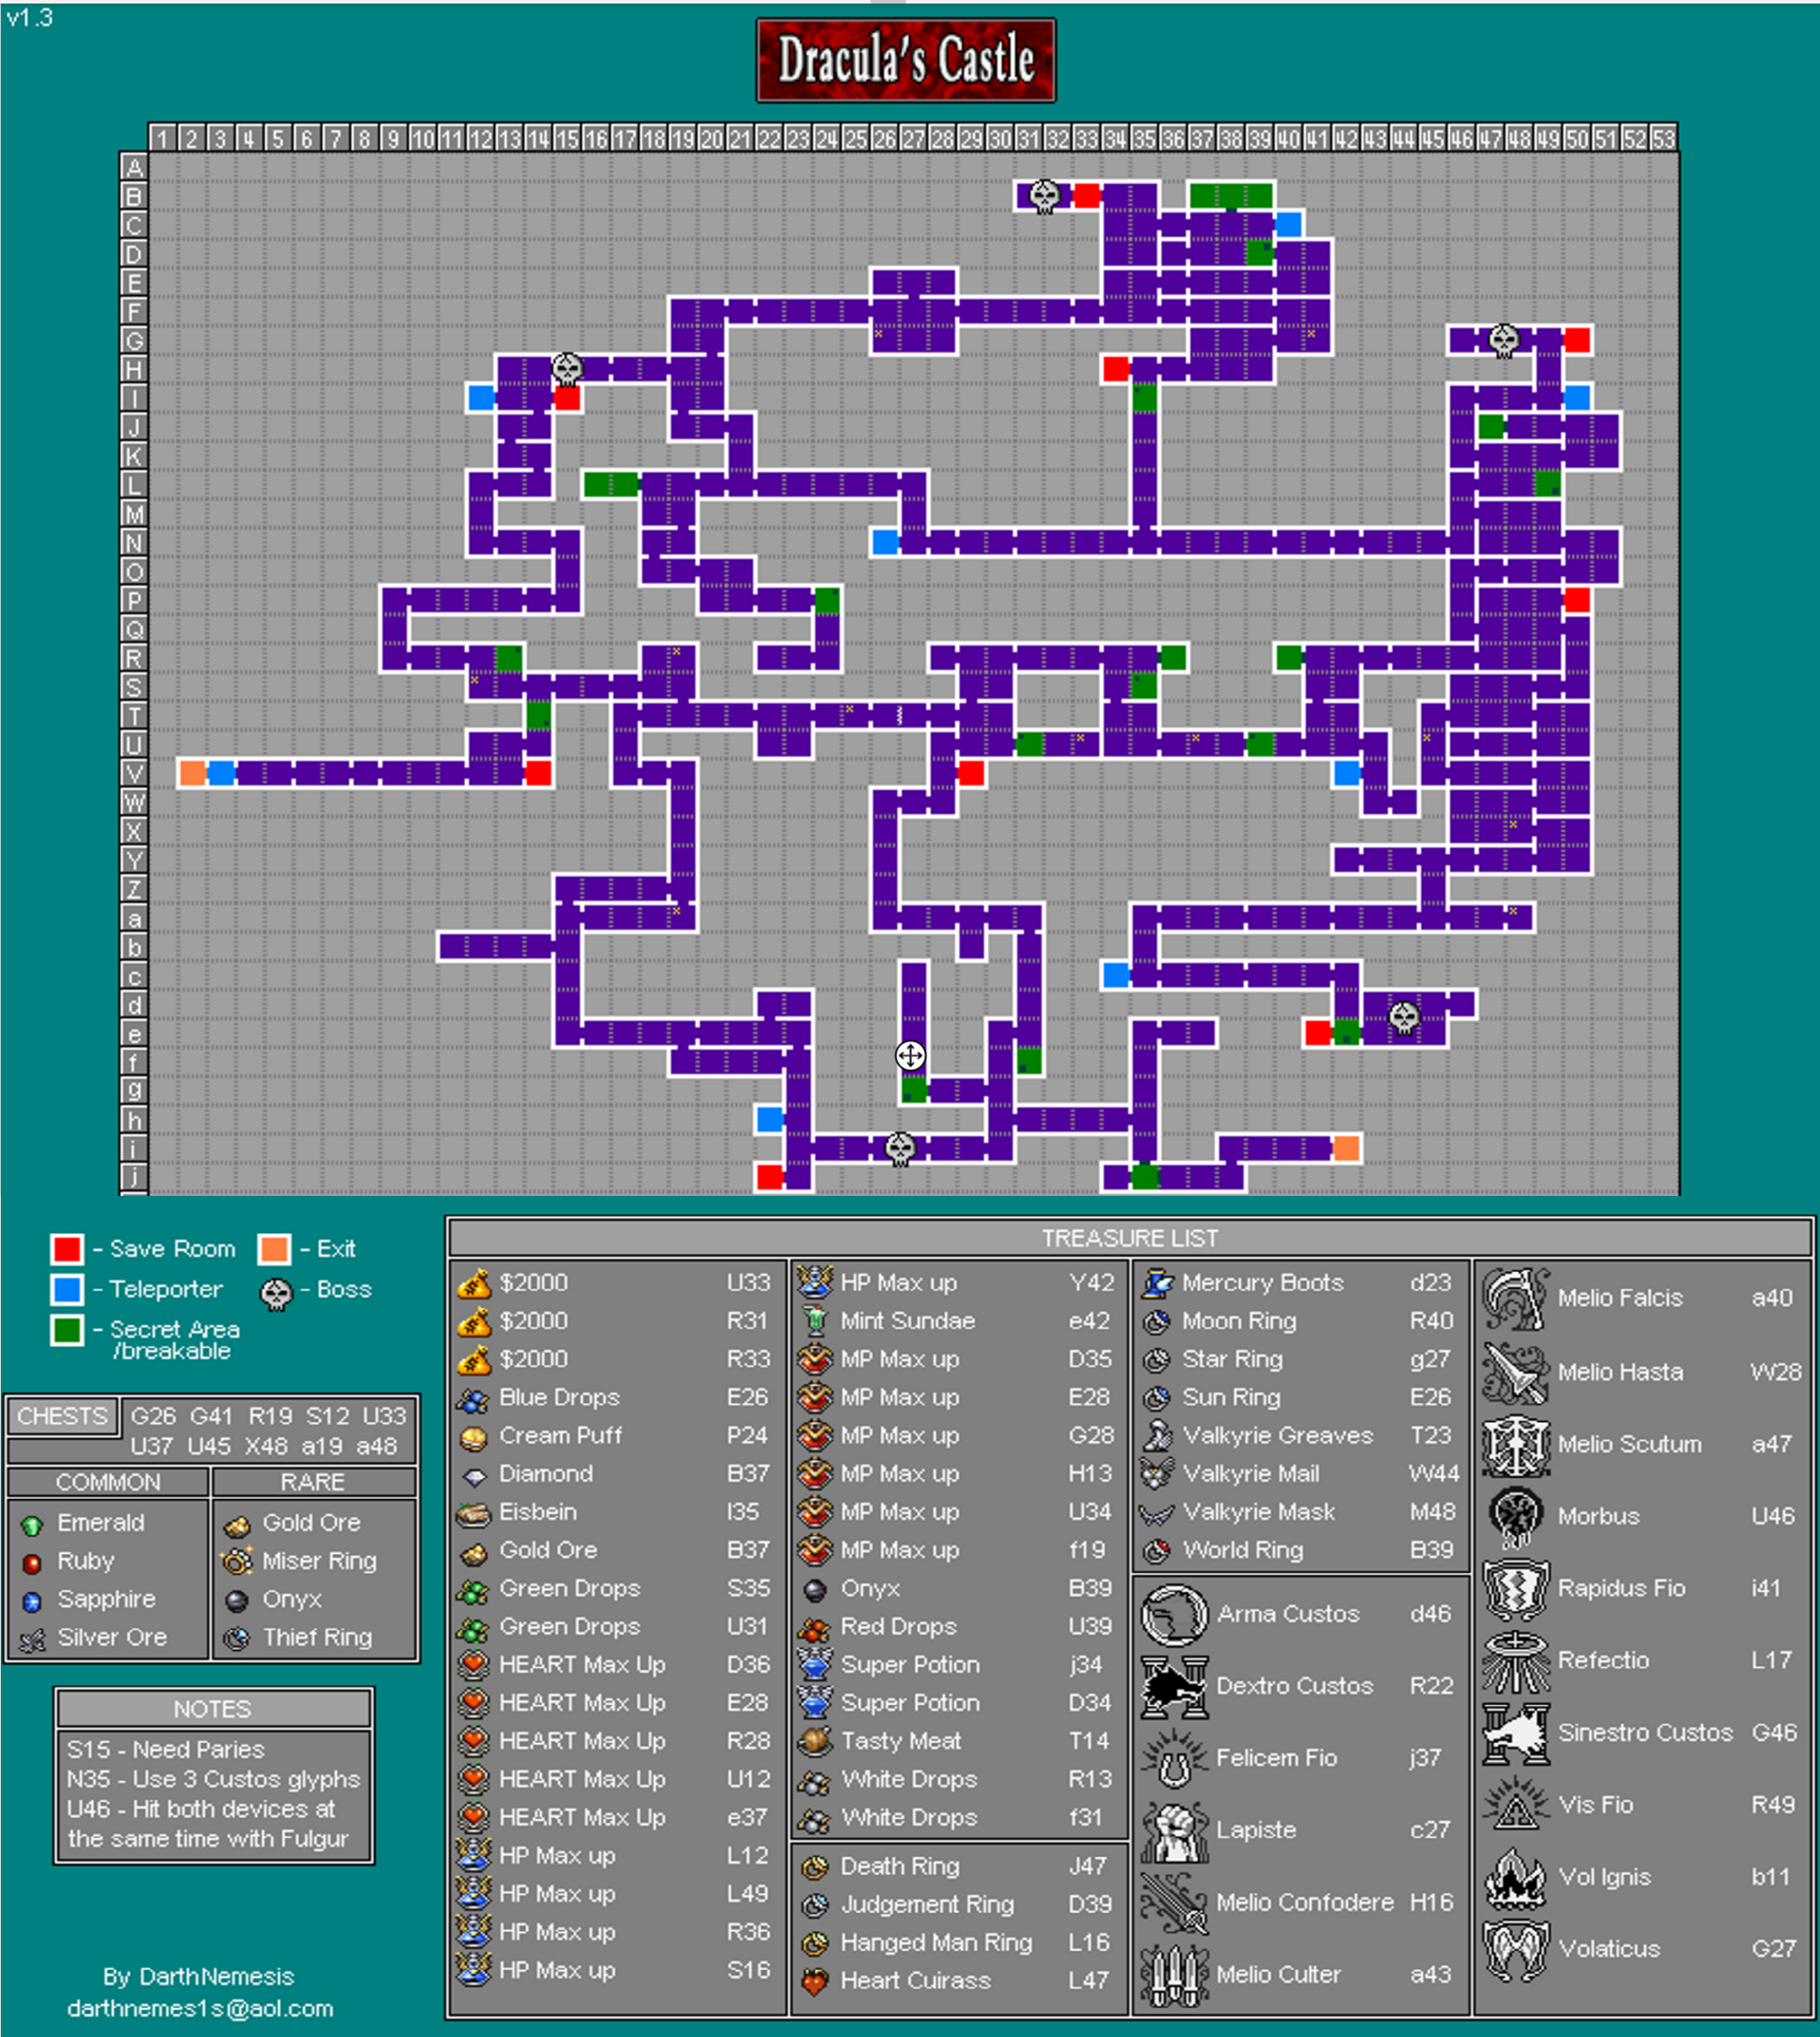
Task: Click the Melio Falcis glyph icon
Action: (x=1515, y=1298)
